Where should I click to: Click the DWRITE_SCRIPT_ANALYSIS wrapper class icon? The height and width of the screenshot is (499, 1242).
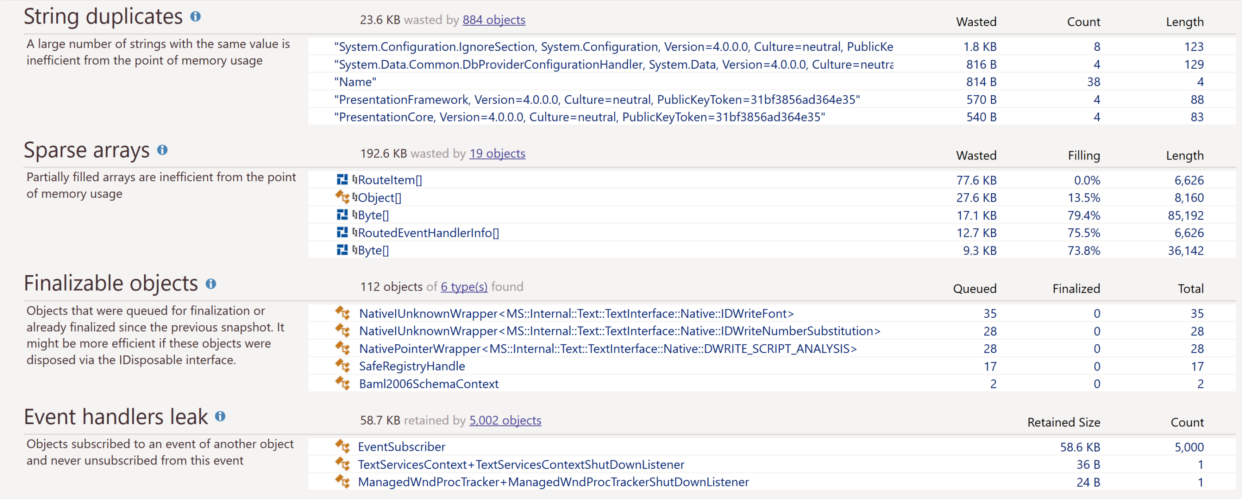[x=342, y=348]
